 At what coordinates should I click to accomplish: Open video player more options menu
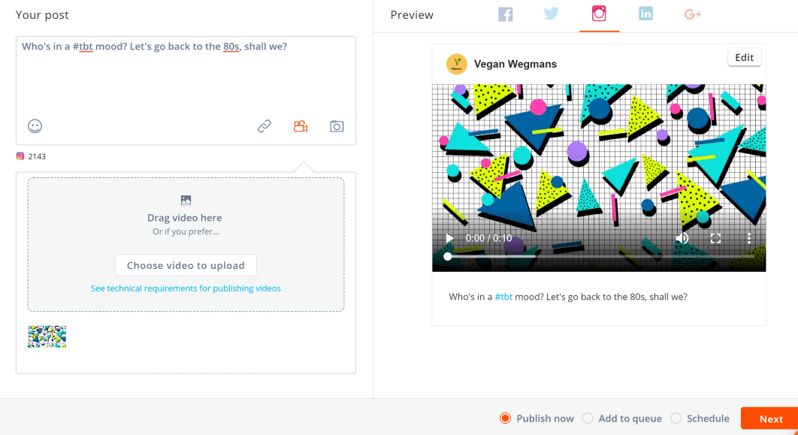click(x=748, y=238)
